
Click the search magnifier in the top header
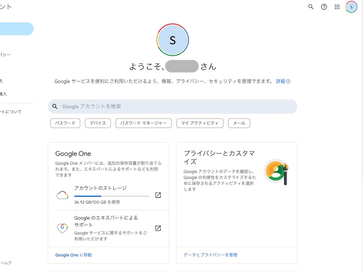pyautogui.click(x=311, y=7)
